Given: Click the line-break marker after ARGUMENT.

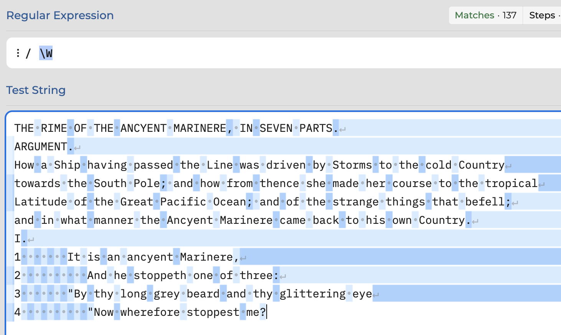Looking at the screenshot, I should (x=78, y=147).
